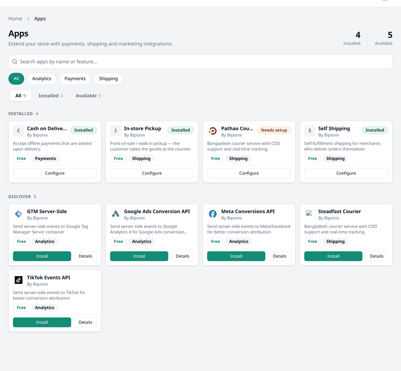This screenshot has width=401, height=371.
Task: Click the 4 Installed counter in header
Action: 352,38
